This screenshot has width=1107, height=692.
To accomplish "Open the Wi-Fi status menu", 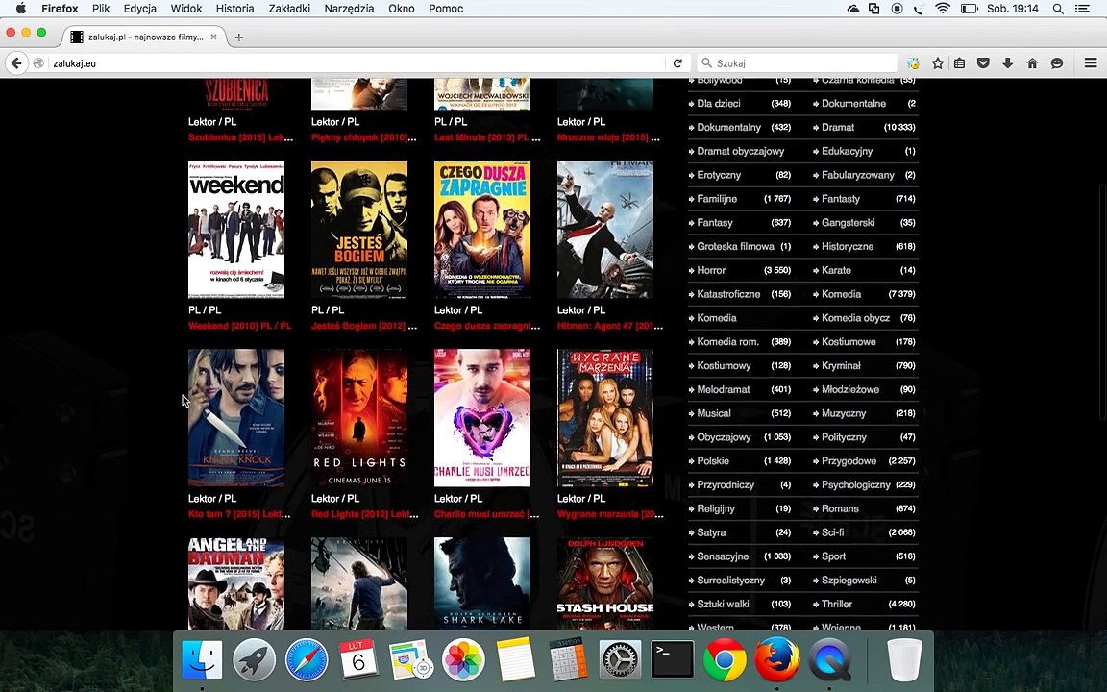I will click(943, 9).
